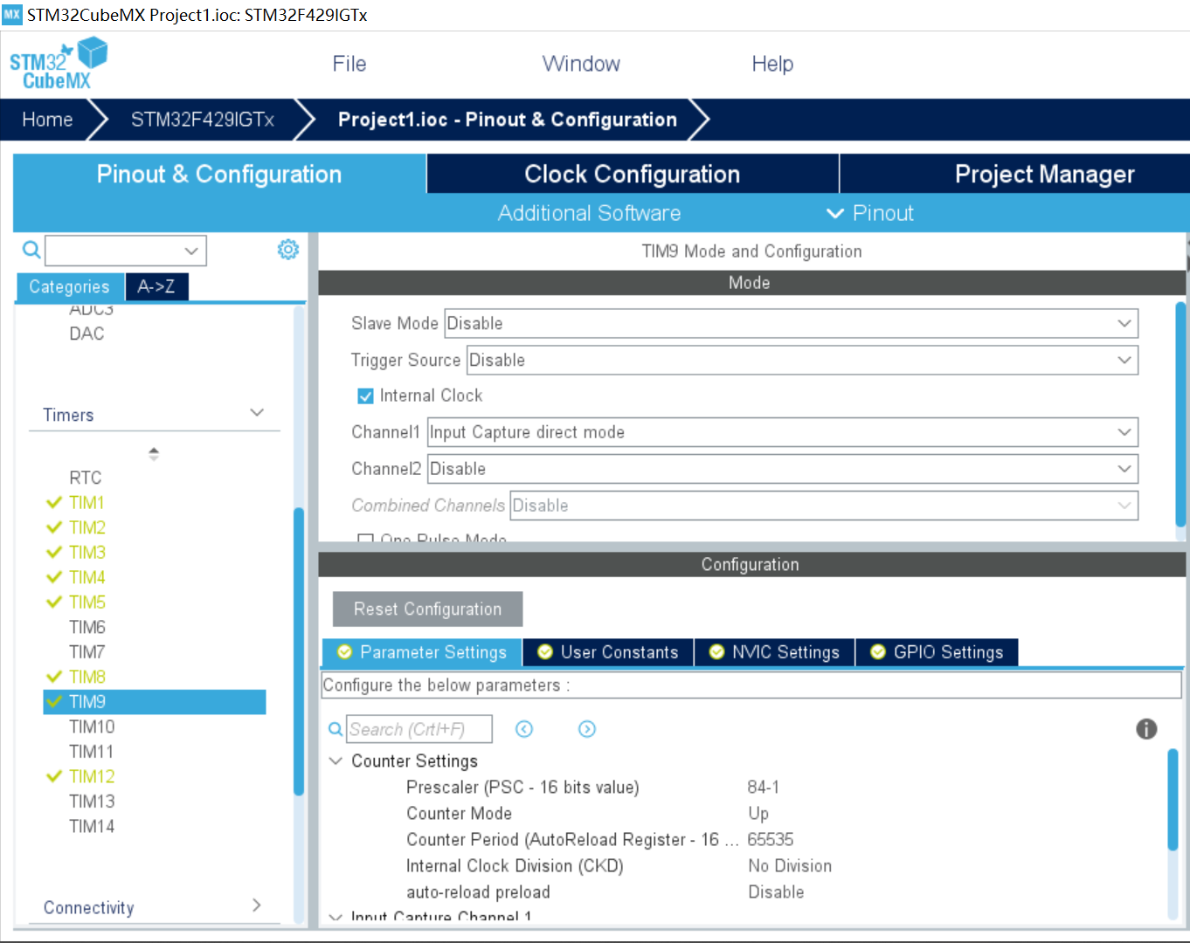1190x943 pixels.
Task: Switch to A->Z tab
Action: coord(156,286)
